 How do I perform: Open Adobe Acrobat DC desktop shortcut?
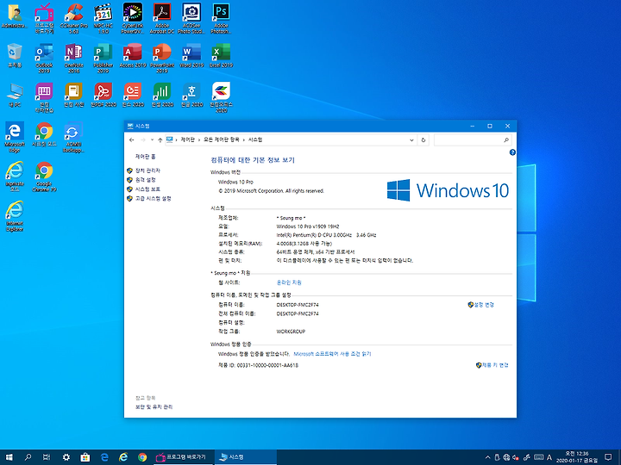click(162, 18)
